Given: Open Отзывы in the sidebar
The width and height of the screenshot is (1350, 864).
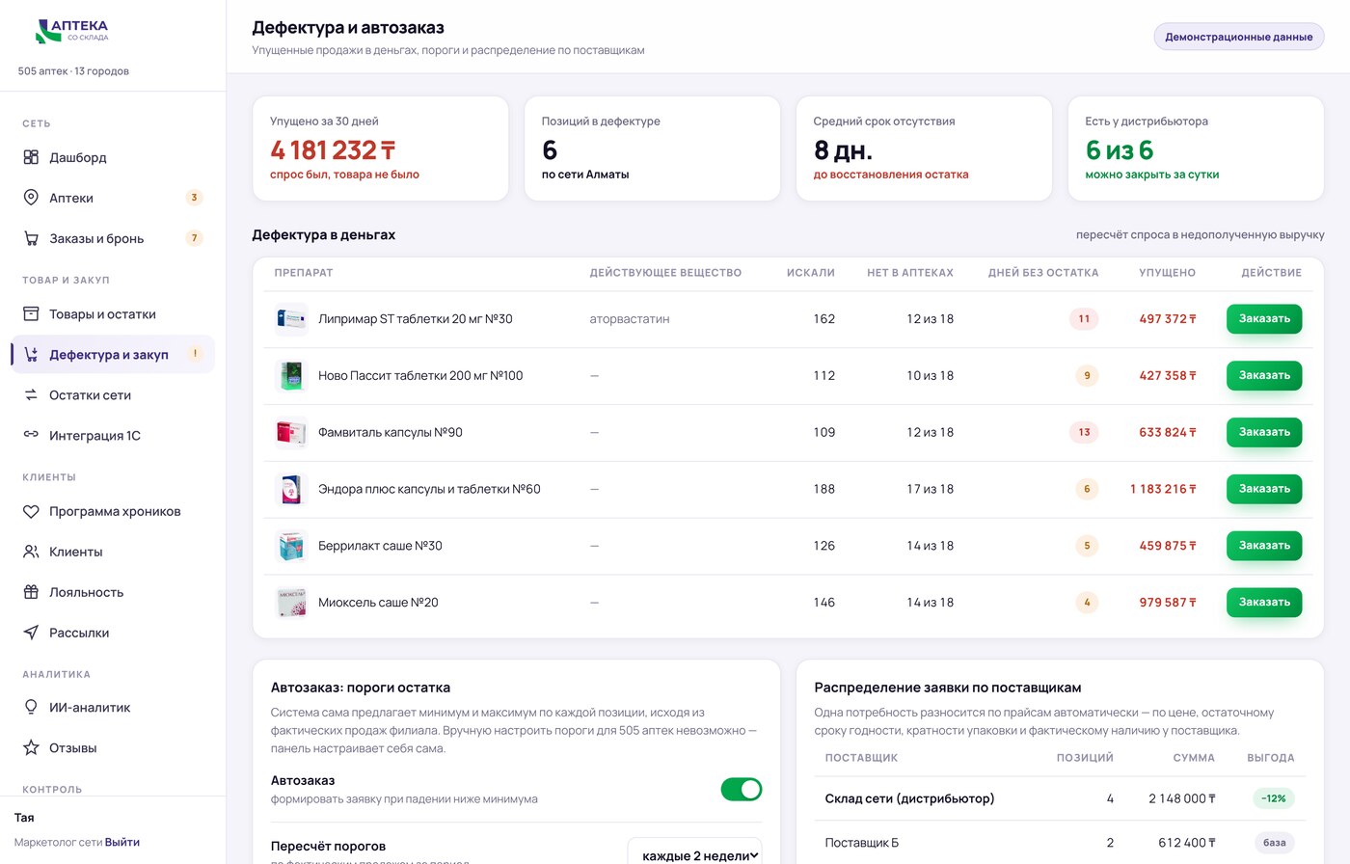Looking at the screenshot, I should point(113,748).
